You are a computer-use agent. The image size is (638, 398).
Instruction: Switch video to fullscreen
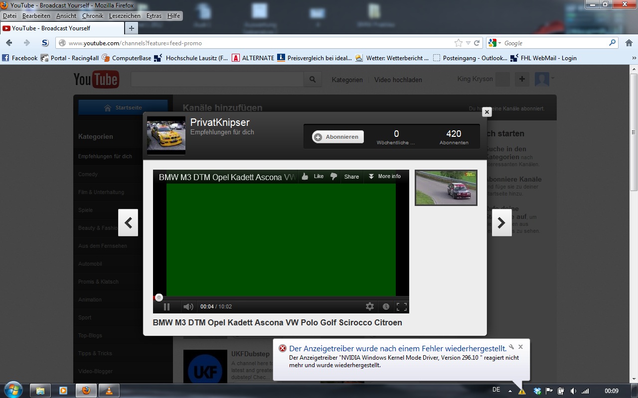[x=401, y=306]
